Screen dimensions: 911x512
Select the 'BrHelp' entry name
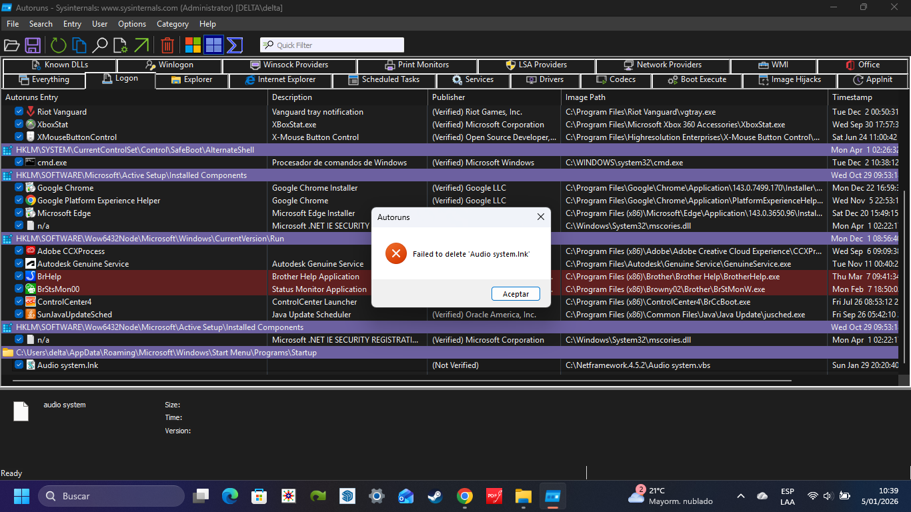tap(49, 277)
